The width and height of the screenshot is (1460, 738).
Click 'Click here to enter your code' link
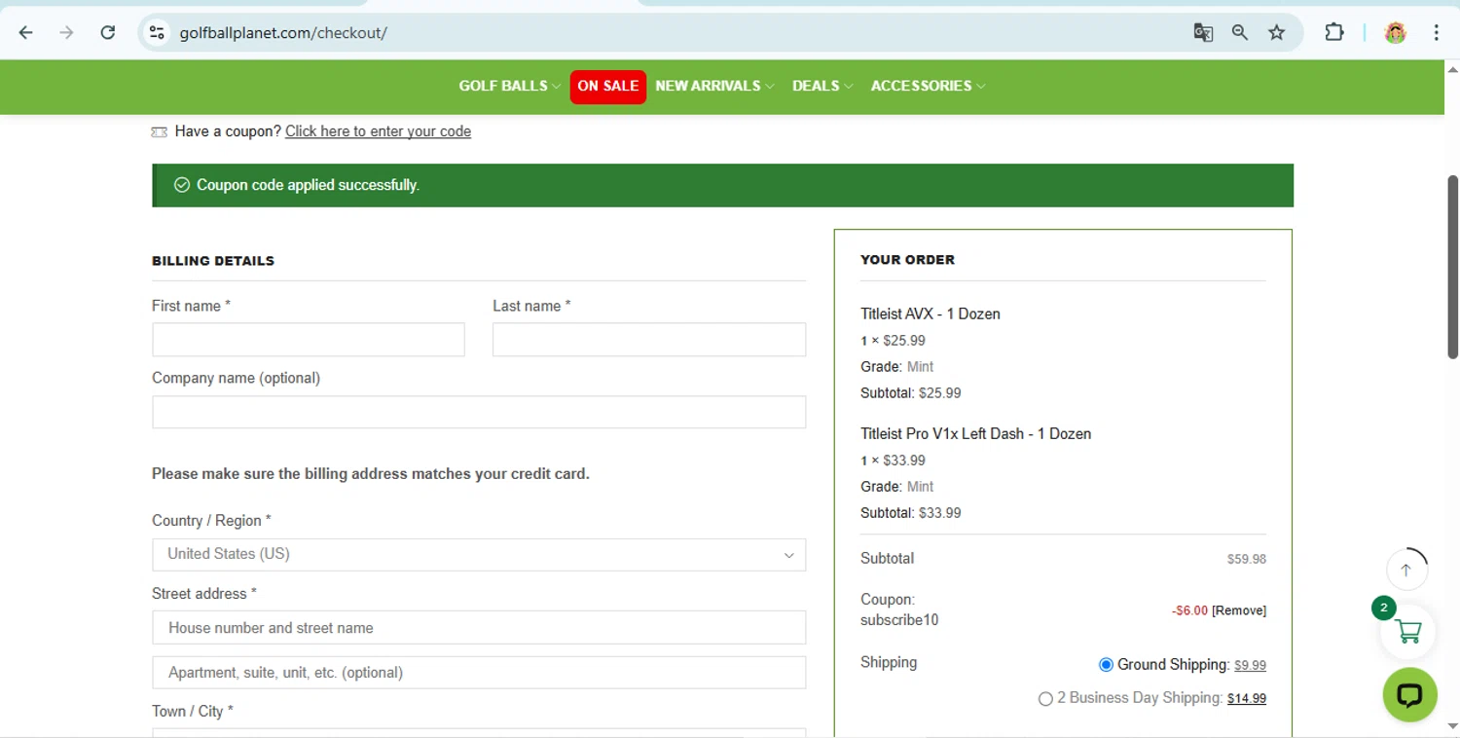coord(378,131)
